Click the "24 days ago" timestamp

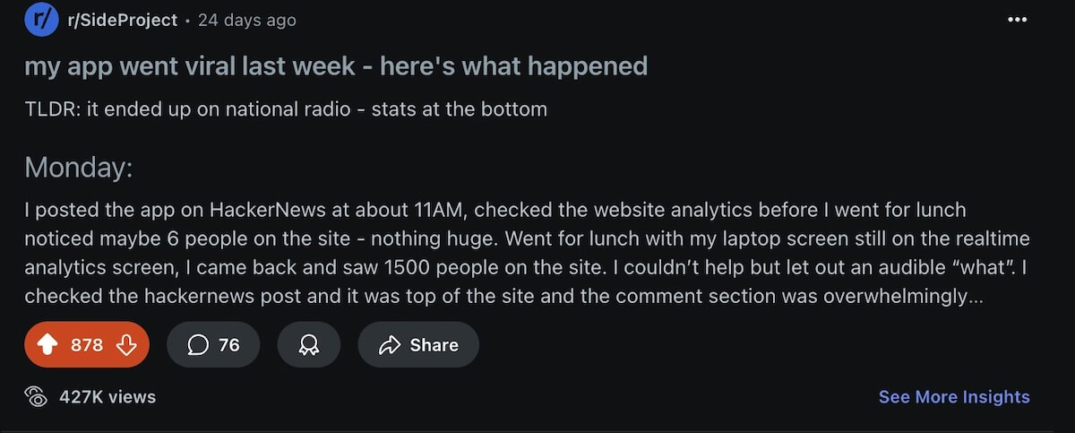(246, 20)
